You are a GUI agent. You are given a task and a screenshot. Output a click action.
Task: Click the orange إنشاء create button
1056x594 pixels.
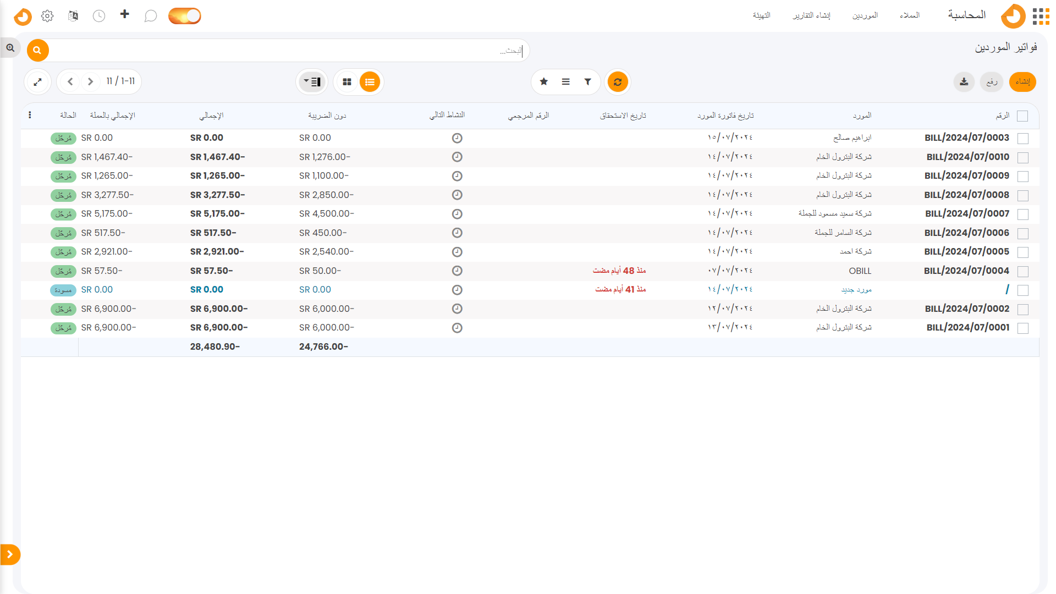pyautogui.click(x=1022, y=82)
